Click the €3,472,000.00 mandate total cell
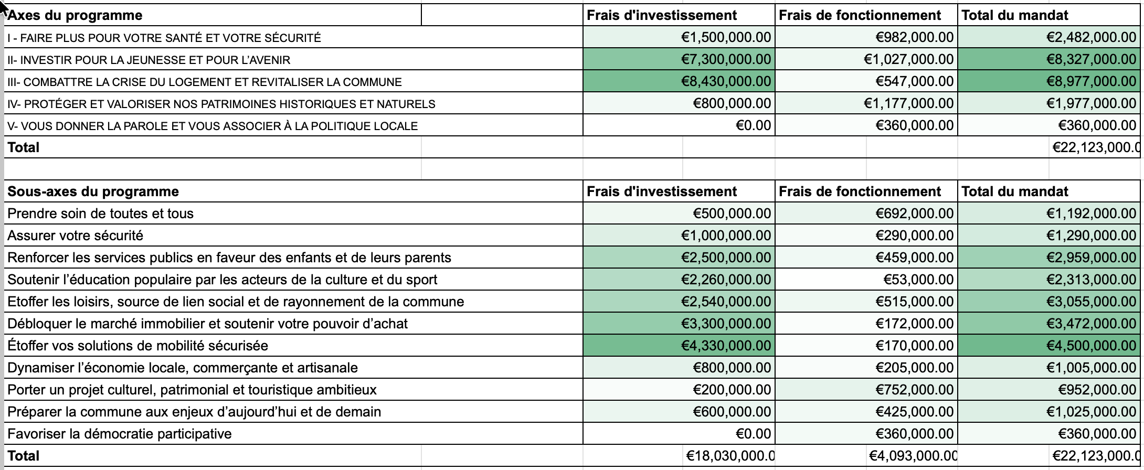 [x=1091, y=324]
